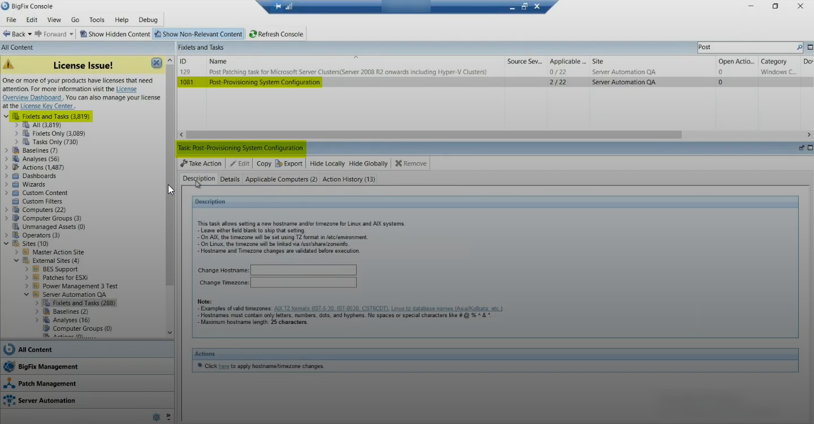The width and height of the screenshot is (814, 424).
Task: Switch to the Patch Management domain
Action: coord(87,383)
